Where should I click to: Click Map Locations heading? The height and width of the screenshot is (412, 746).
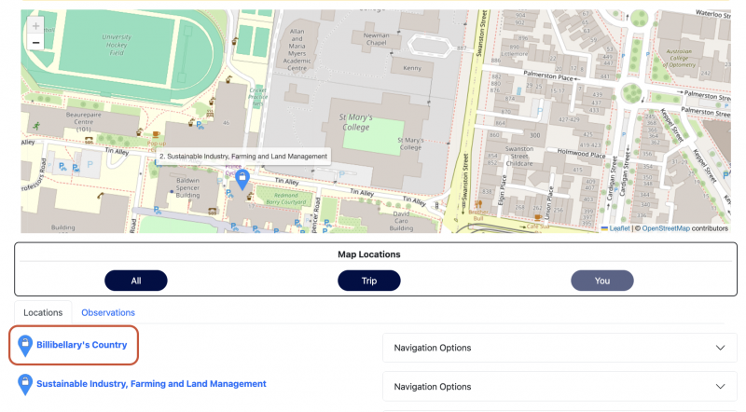368,254
